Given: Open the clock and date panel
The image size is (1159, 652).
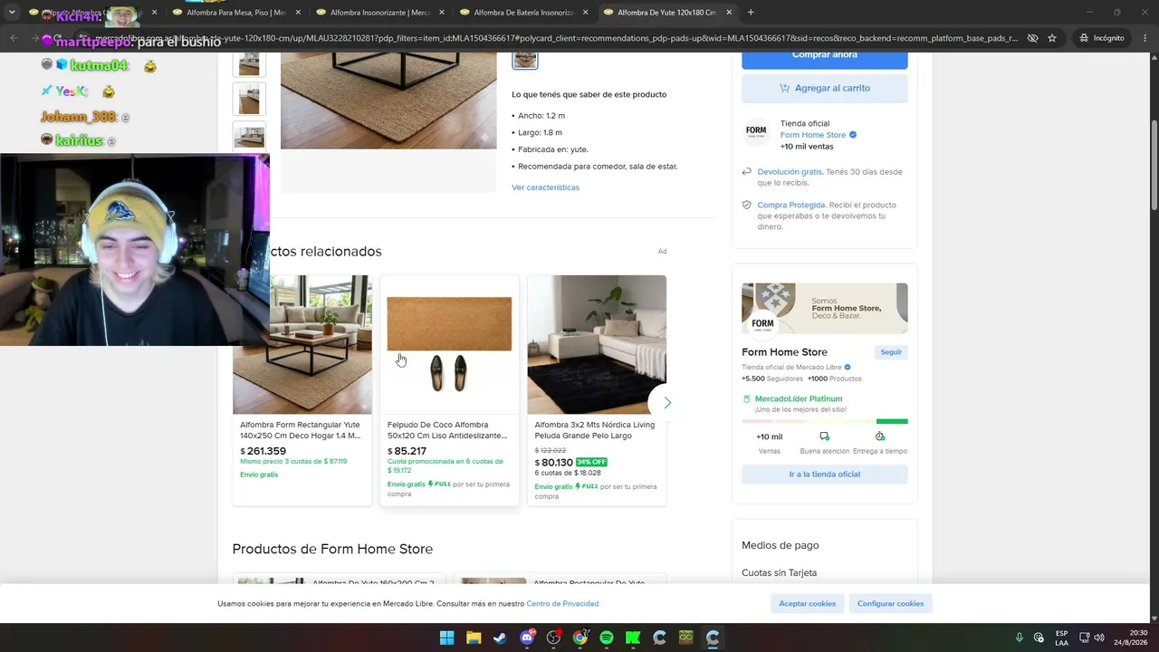Looking at the screenshot, I should 1132,638.
